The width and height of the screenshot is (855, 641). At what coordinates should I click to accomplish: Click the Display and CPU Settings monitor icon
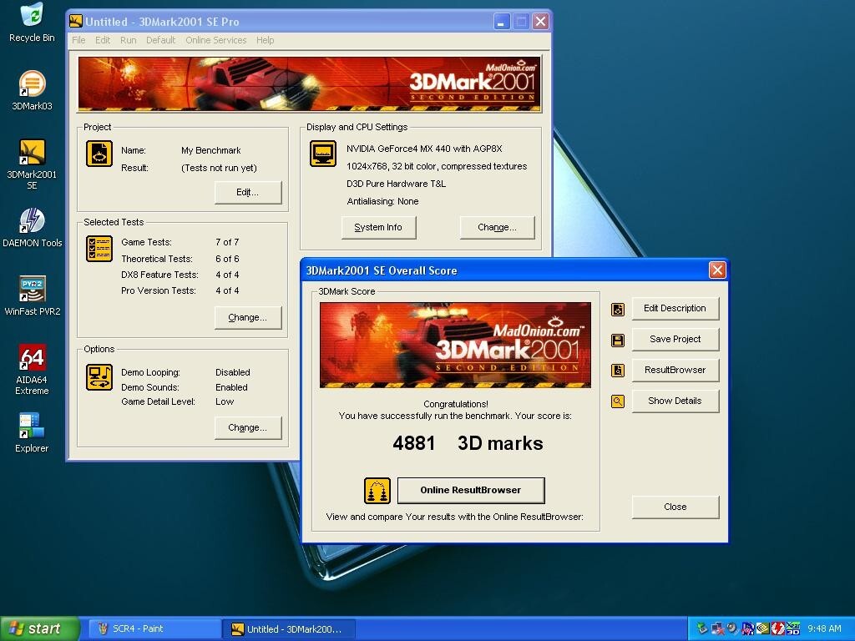[323, 154]
